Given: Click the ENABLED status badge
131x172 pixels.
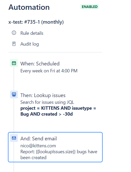Looking at the screenshot, I should (x=90, y=7).
